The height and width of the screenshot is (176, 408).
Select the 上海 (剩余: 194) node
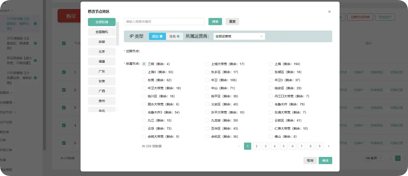click(271, 64)
